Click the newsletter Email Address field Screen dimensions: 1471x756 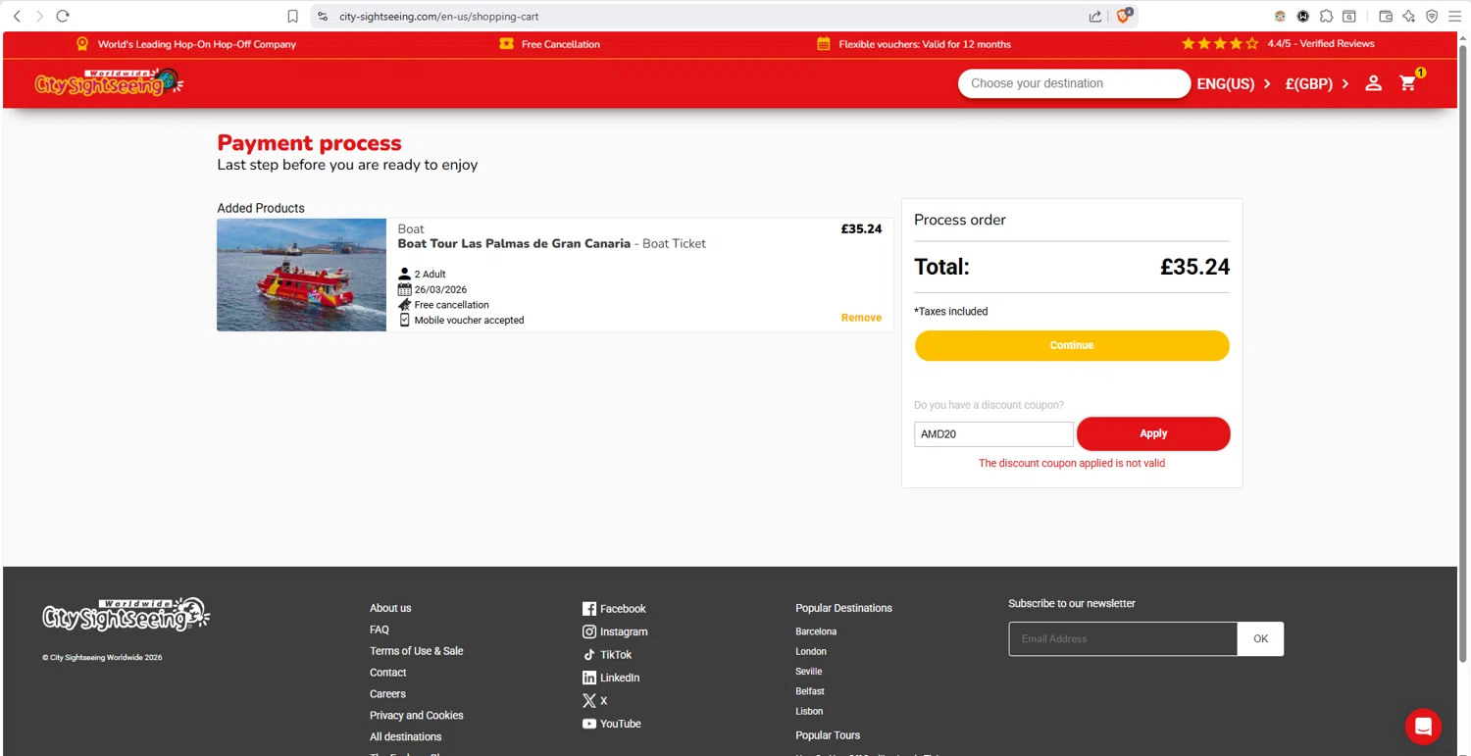click(1123, 639)
